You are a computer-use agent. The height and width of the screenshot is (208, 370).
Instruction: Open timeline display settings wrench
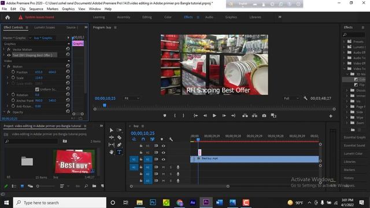click(x=171, y=139)
